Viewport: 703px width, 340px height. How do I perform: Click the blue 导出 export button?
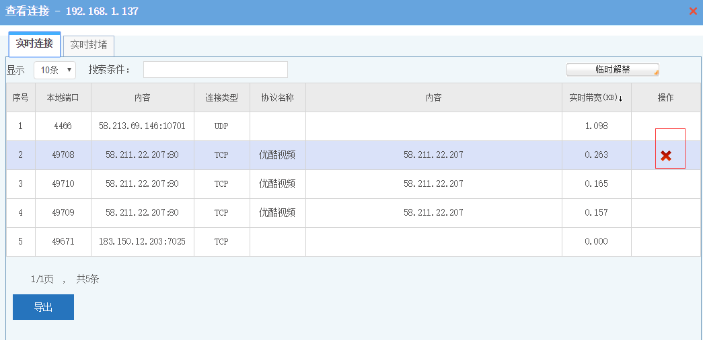[43, 307]
